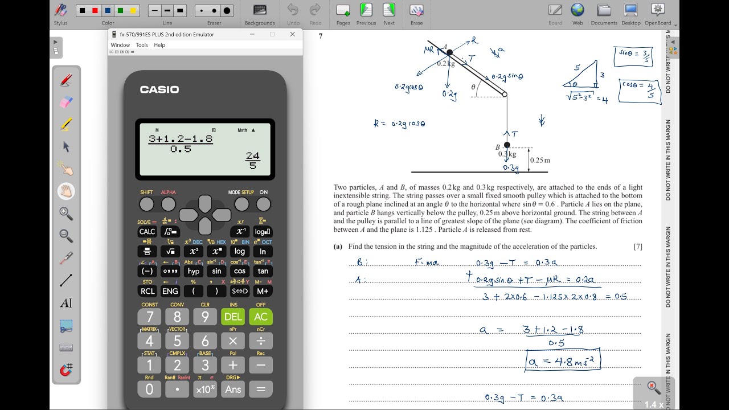The image size is (729, 410).
Task: Expand the right side library panel tab
Action: [x=673, y=48]
